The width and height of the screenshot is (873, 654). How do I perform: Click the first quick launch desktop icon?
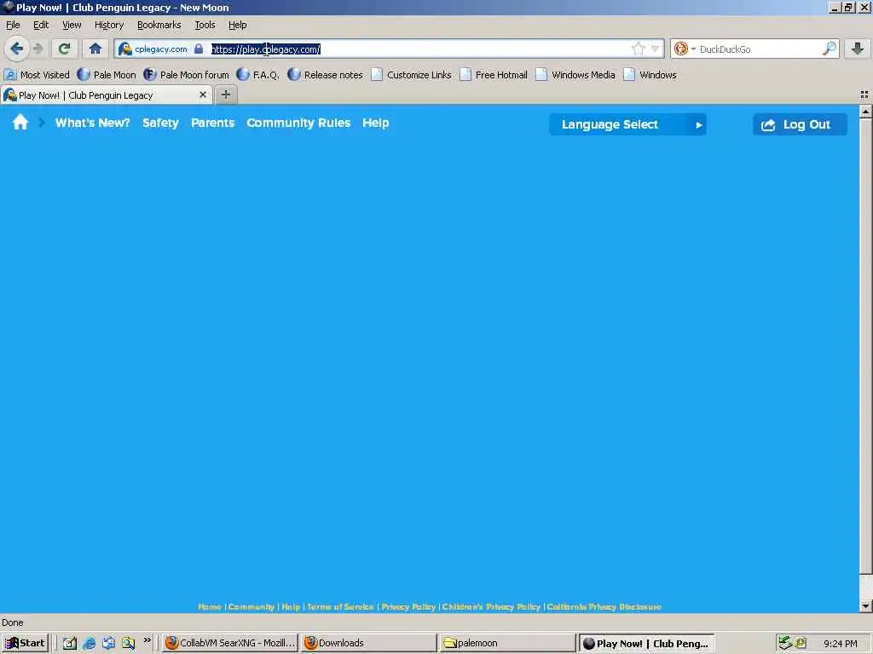(x=69, y=644)
